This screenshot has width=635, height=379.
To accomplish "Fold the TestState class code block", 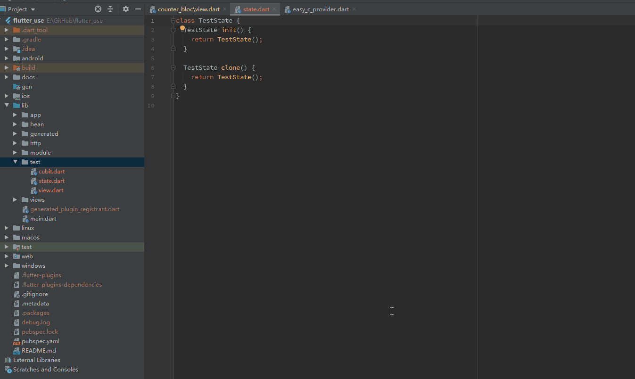I will tap(173, 21).
